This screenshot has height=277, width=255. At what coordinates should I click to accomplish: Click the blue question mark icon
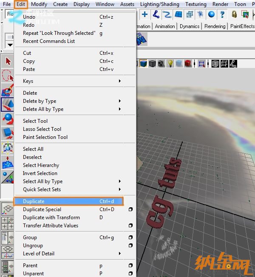click(222, 14)
